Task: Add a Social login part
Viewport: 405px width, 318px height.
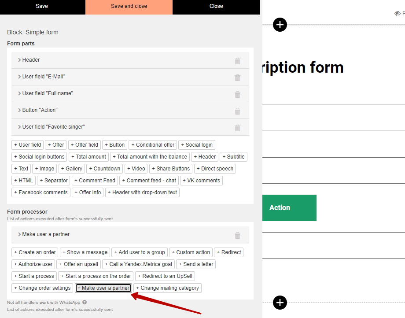Action: (x=197, y=145)
